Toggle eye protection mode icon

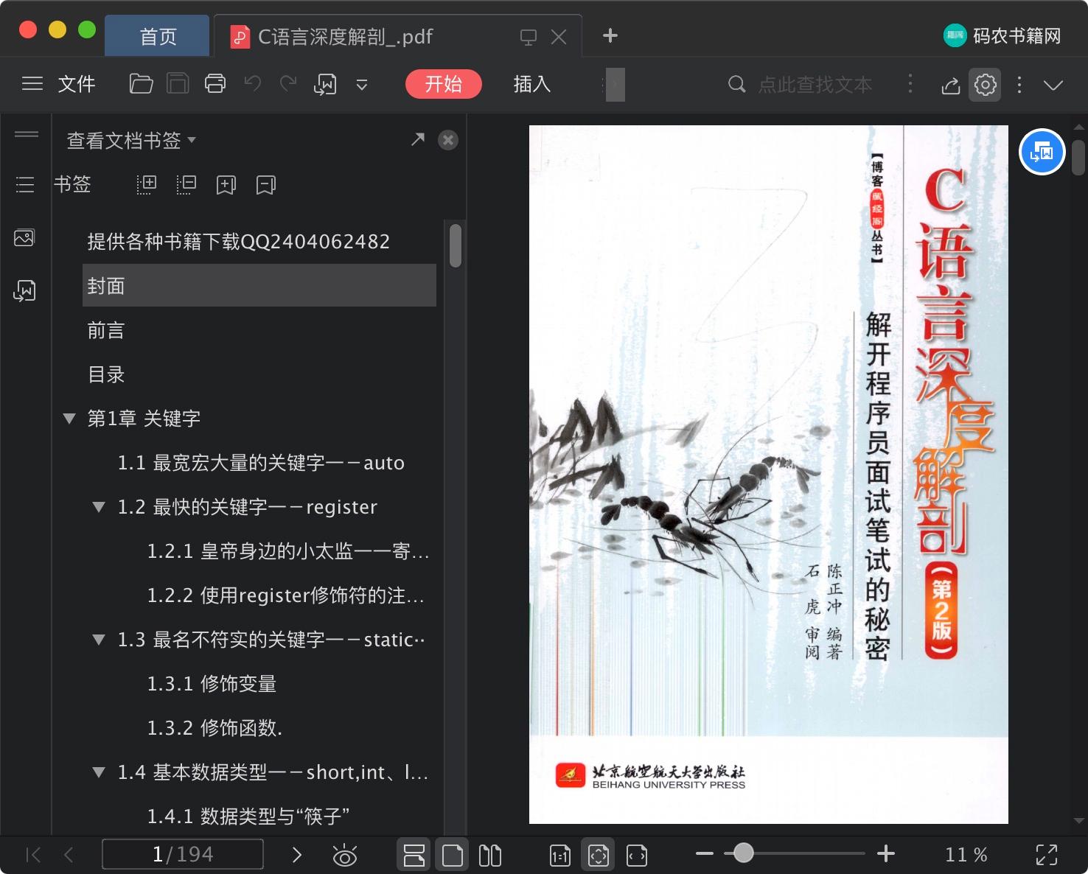(x=345, y=856)
